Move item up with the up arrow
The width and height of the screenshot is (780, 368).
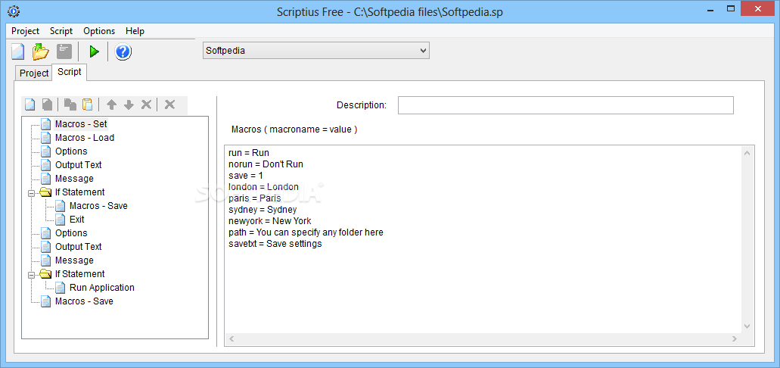point(112,104)
